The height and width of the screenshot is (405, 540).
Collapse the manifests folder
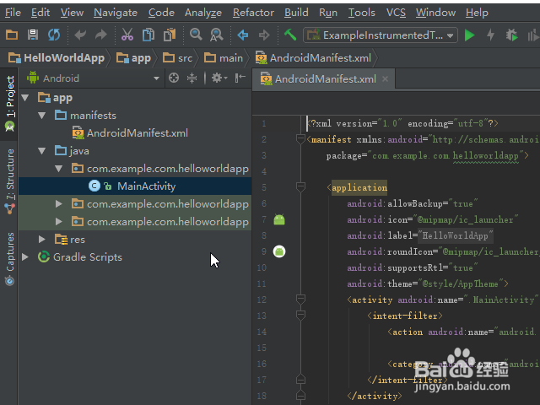[42, 116]
